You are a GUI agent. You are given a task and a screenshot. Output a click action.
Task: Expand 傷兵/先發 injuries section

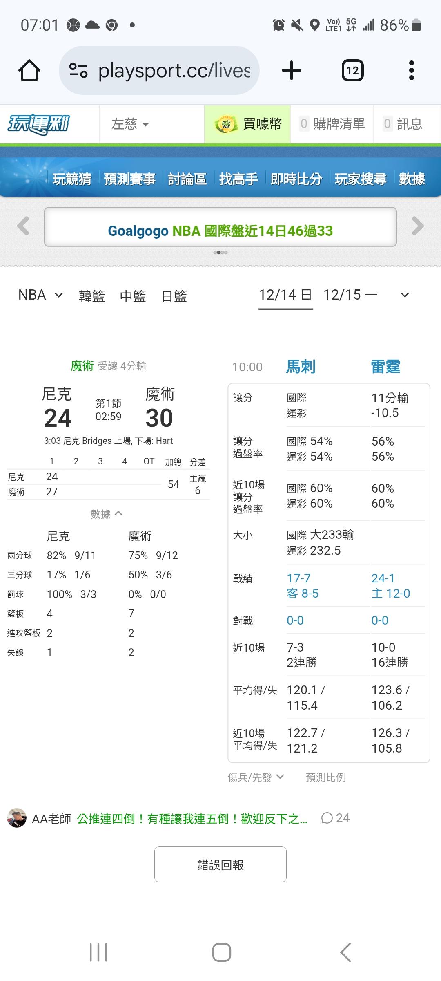point(256,777)
